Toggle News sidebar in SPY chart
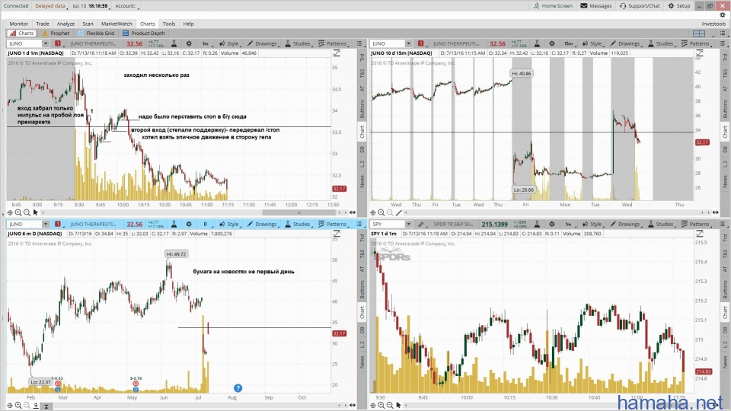This screenshot has height=411, width=731. point(725,362)
